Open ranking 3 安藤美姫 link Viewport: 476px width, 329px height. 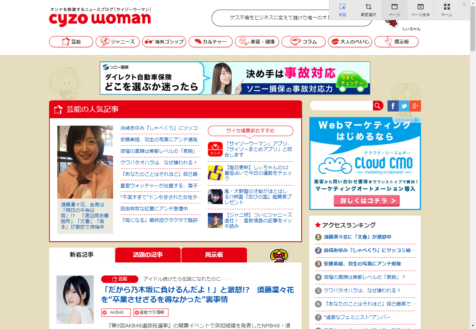(x=362, y=264)
